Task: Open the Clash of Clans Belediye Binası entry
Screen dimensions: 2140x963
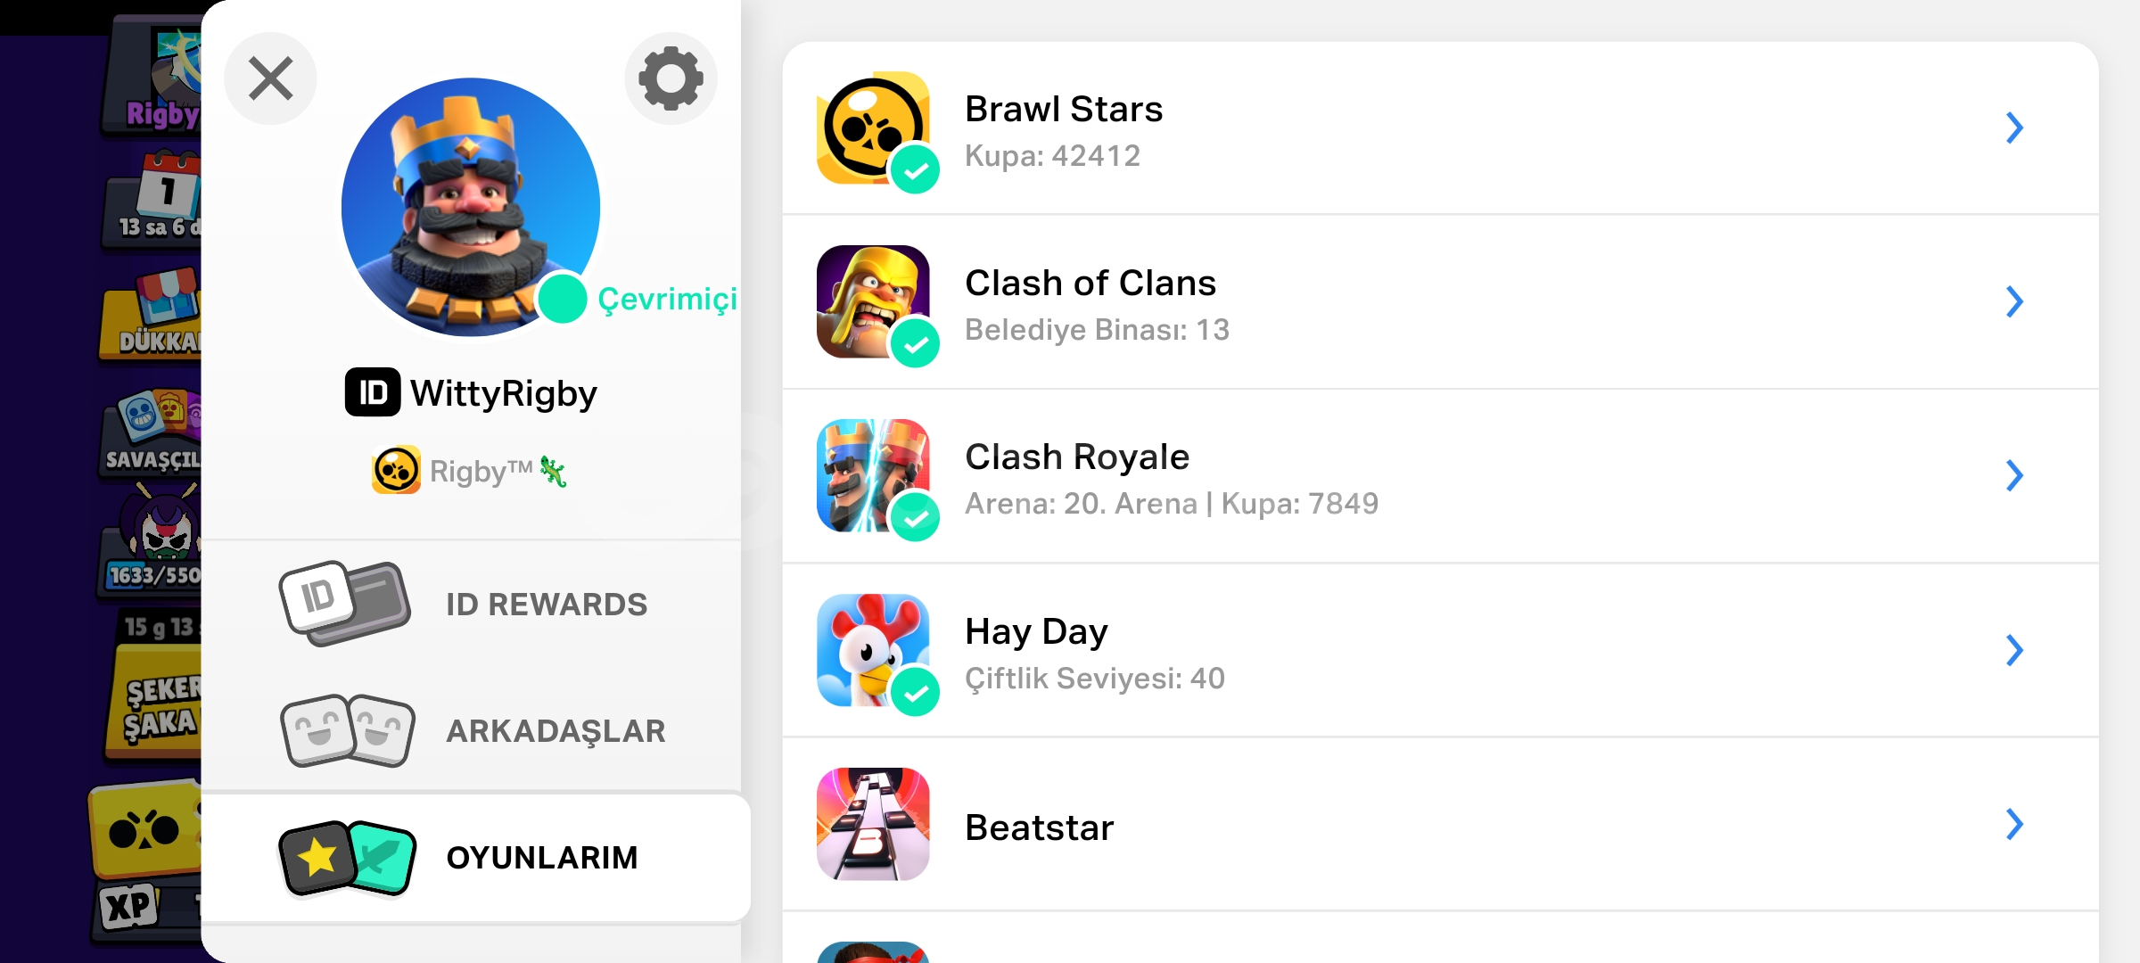Action: (1440, 301)
